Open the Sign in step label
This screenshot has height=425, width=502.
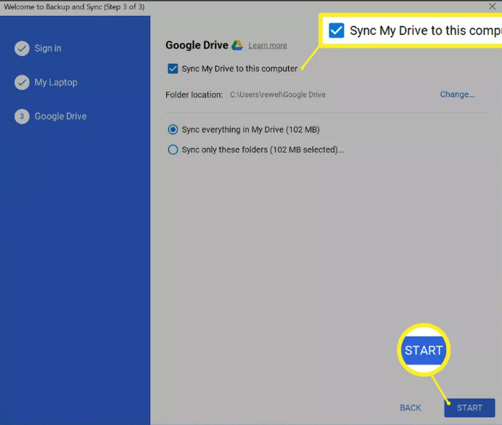pyautogui.click(x=48, y=49)
